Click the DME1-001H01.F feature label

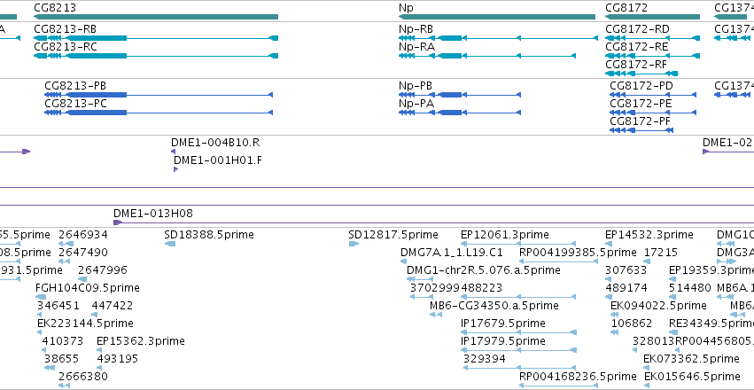click(218, 160)
